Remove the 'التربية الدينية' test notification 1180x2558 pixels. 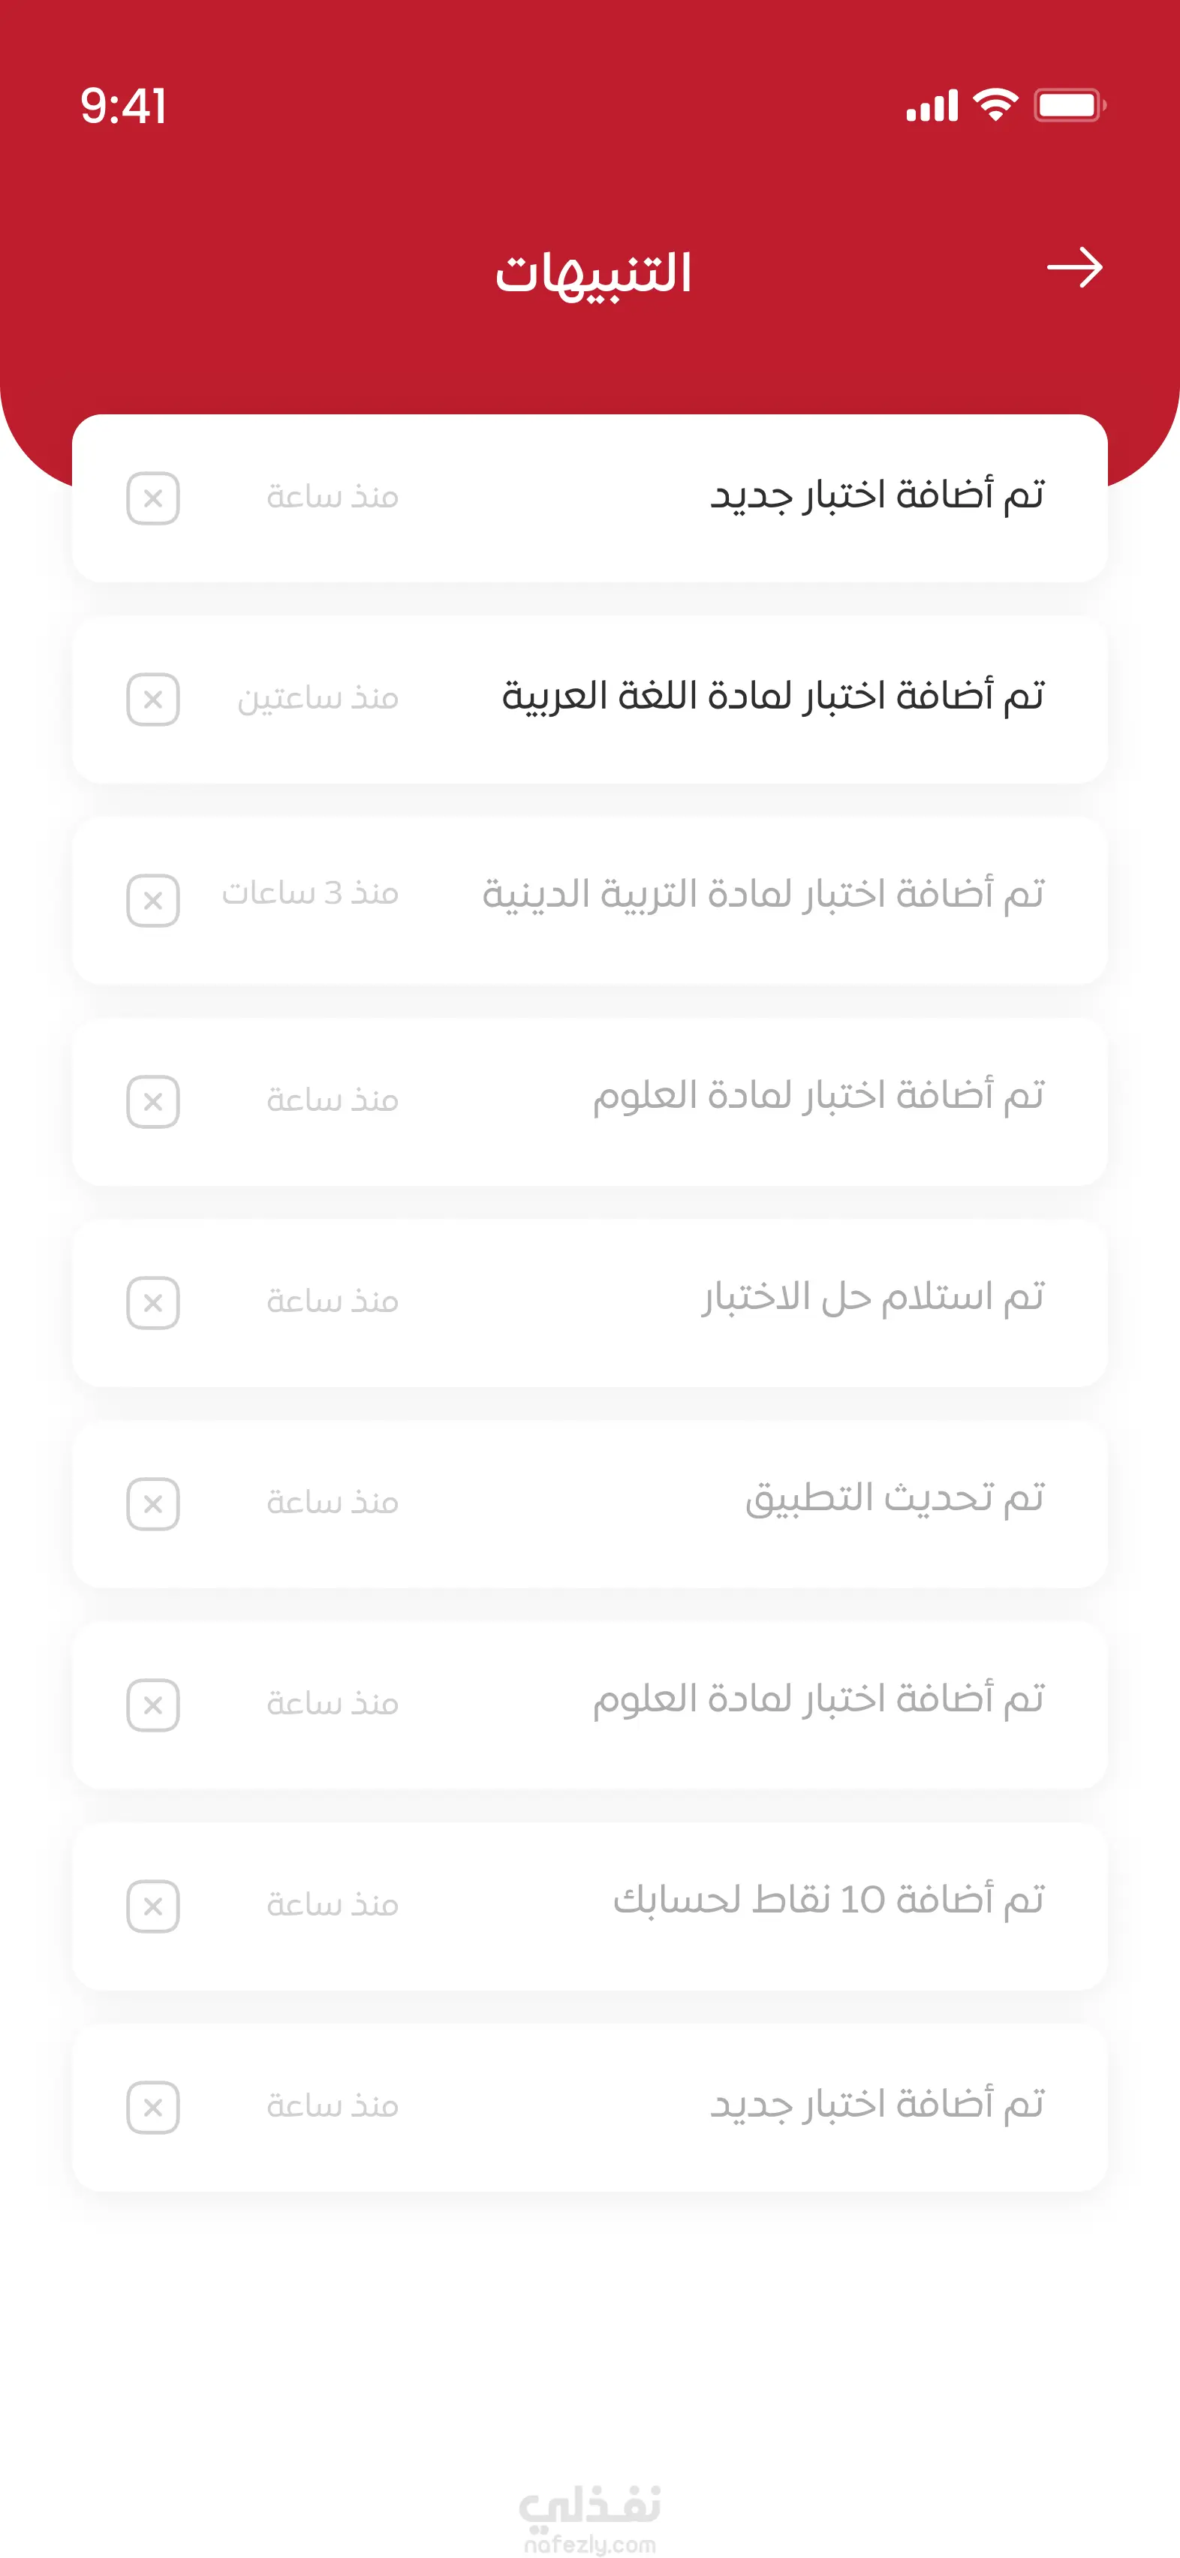(x=153, y=901)
